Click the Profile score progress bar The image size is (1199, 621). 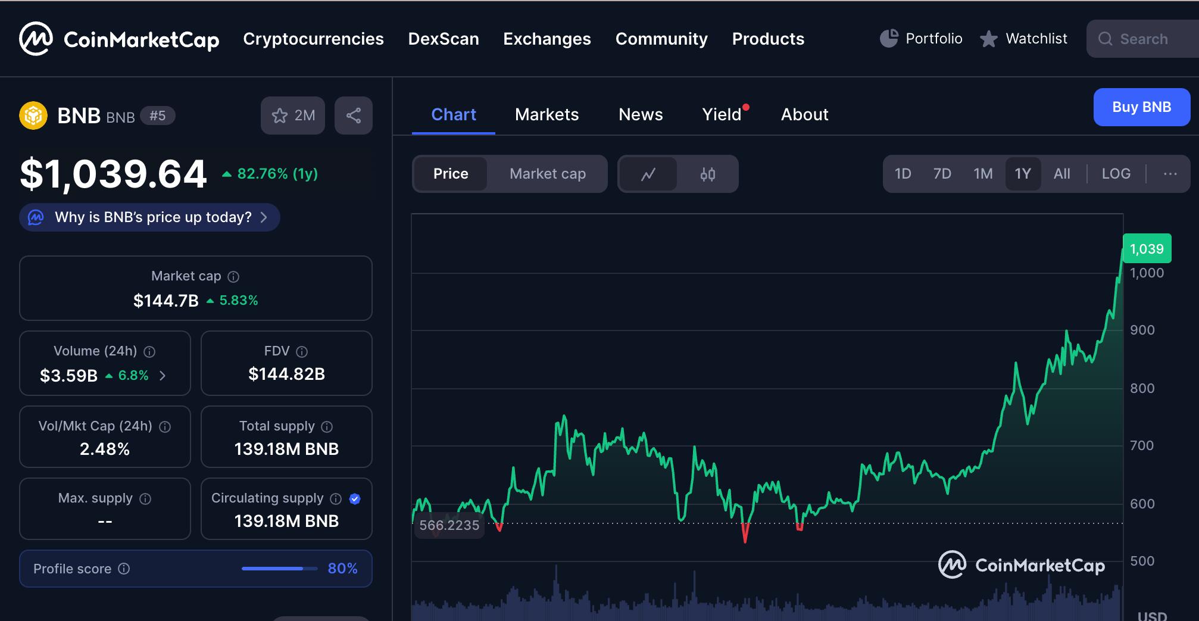click(280, 569)
